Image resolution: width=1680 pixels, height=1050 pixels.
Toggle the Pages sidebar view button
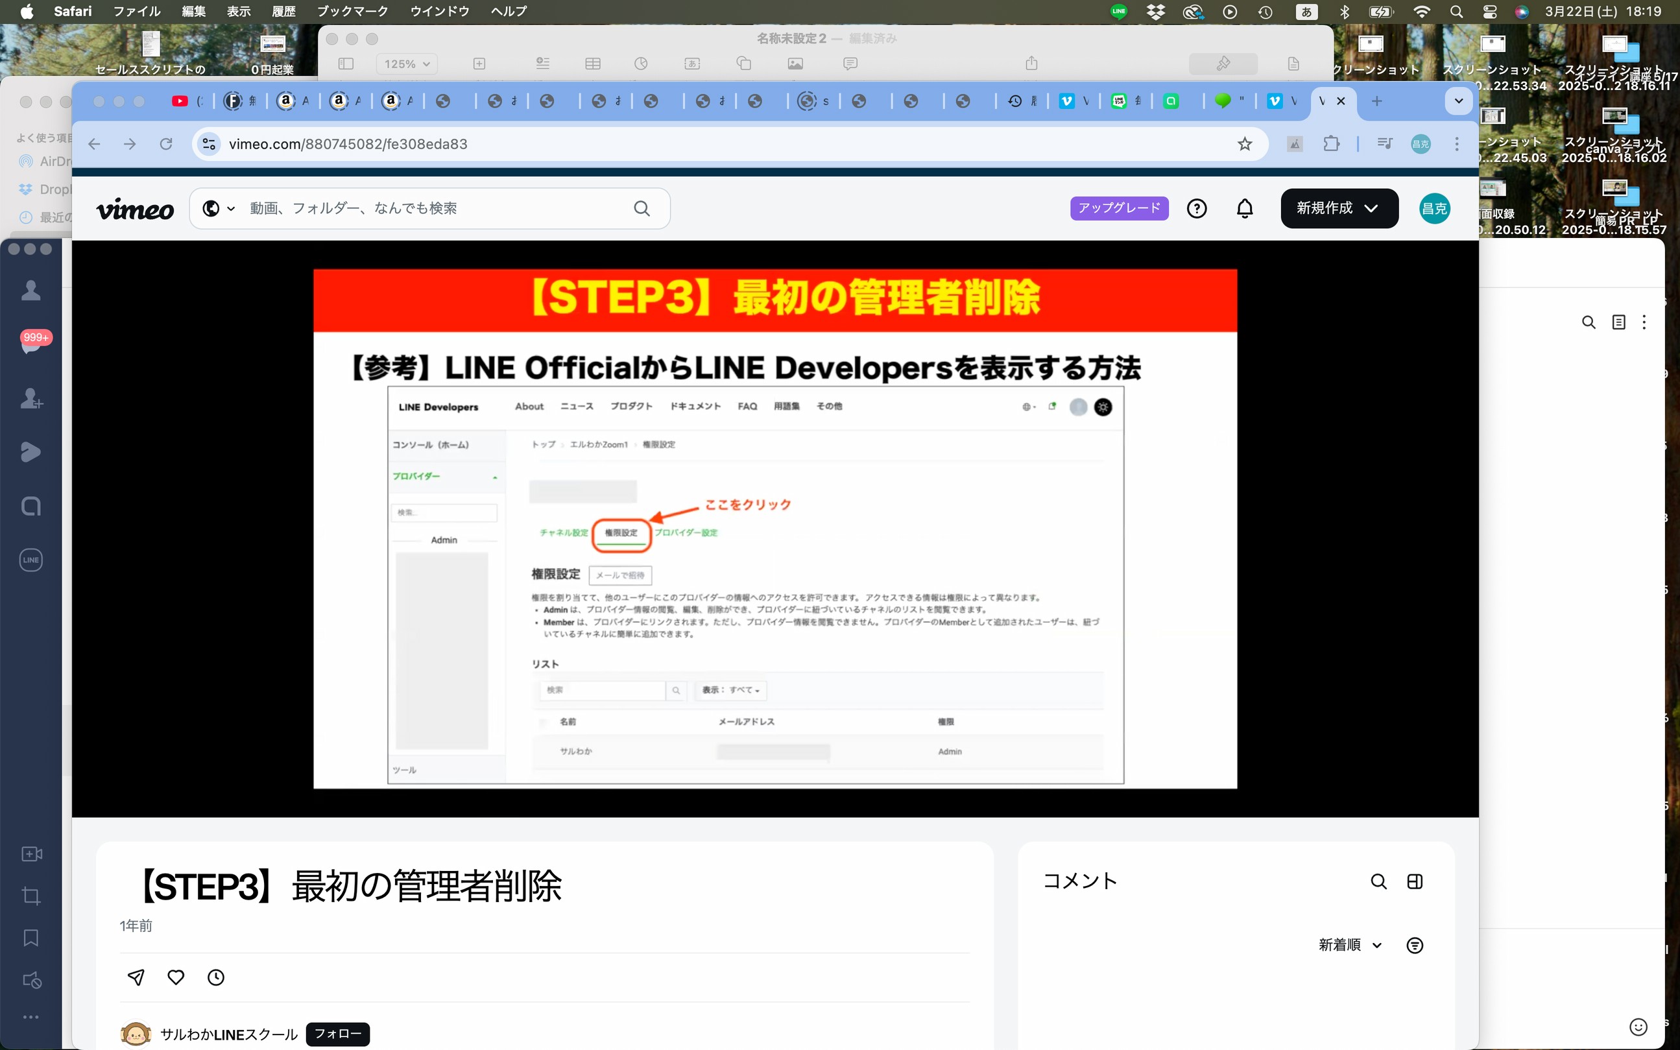coord(346,63)
